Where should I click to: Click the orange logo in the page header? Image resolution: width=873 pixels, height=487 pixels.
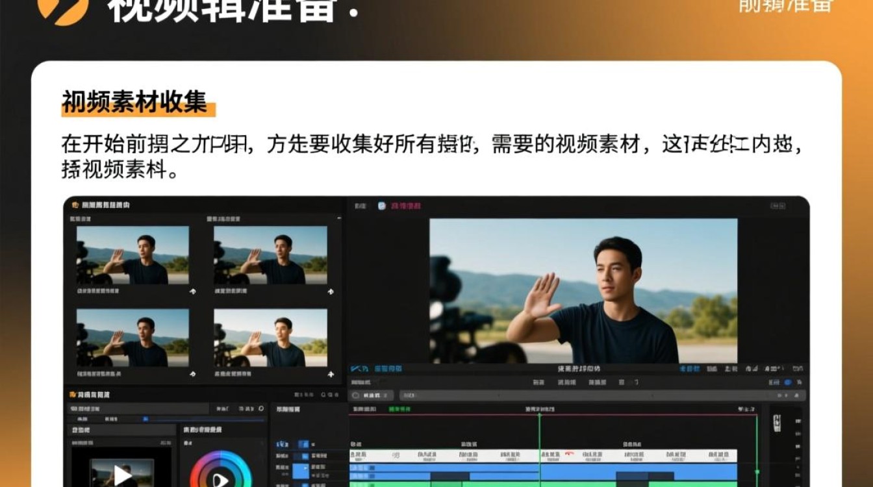click(63, 9)
